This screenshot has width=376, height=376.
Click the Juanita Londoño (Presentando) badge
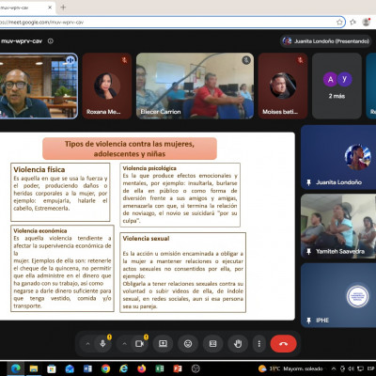[x=326, y=41]
